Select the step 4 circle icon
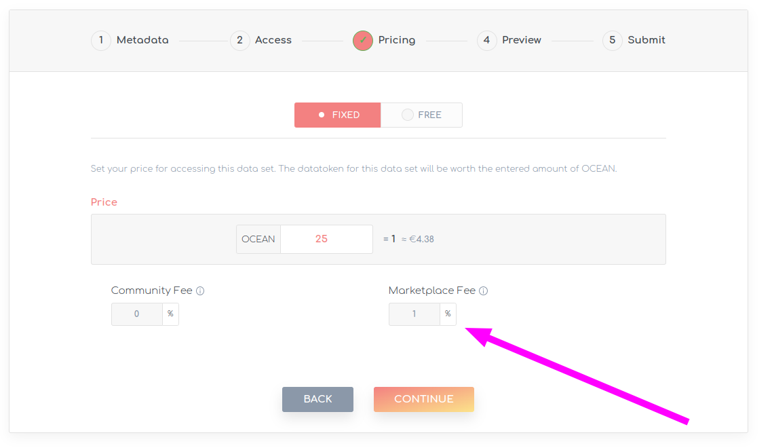Viewport: 772px width, 448px height. [486, 41]
